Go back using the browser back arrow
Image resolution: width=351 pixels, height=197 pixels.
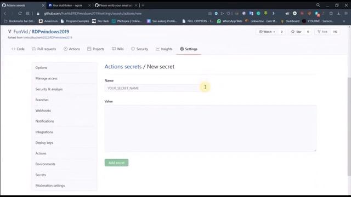pyautogui.click(x=5, y=13)
